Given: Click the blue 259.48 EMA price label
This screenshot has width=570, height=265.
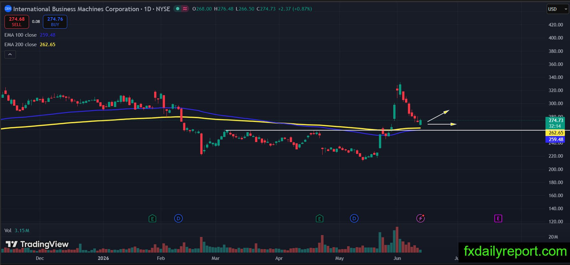Looking at the screenshot, I should coord(556,140).
